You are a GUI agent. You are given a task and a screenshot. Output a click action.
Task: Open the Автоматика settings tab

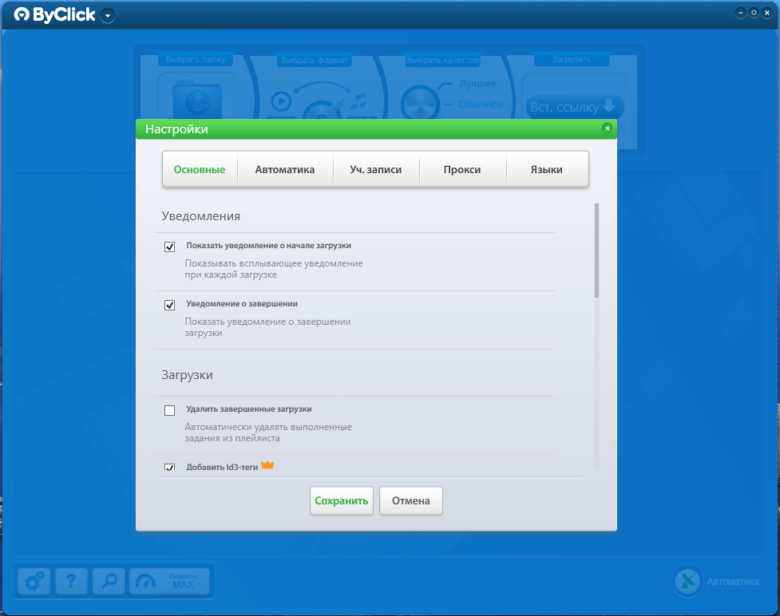tap(285, 169)
